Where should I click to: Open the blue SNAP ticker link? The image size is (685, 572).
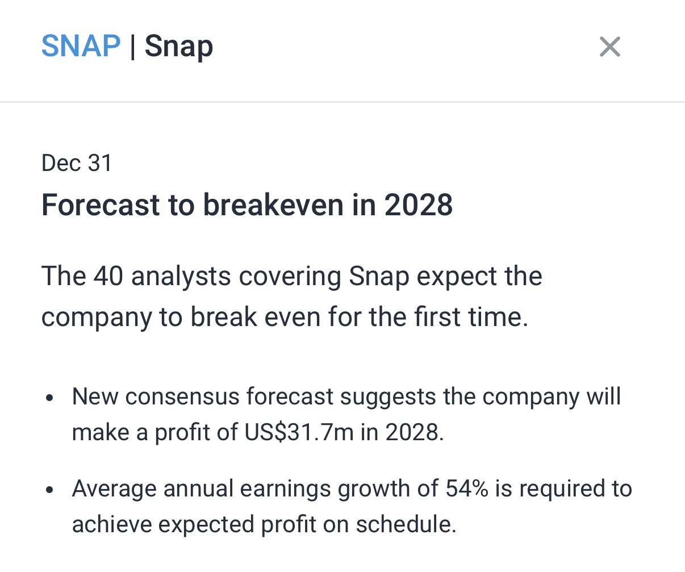pyautogui.click(x=81, y=46)
